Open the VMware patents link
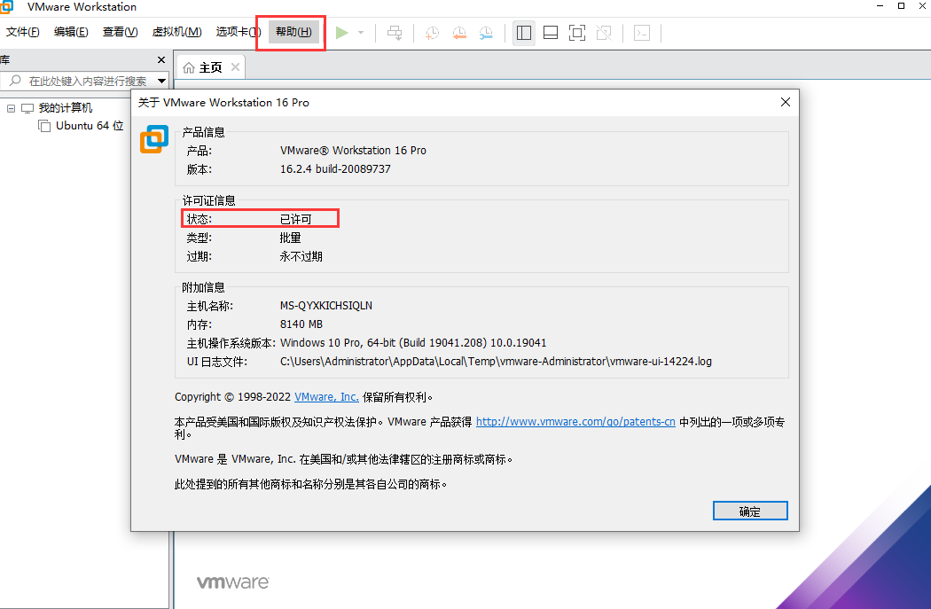 [575, 422]
